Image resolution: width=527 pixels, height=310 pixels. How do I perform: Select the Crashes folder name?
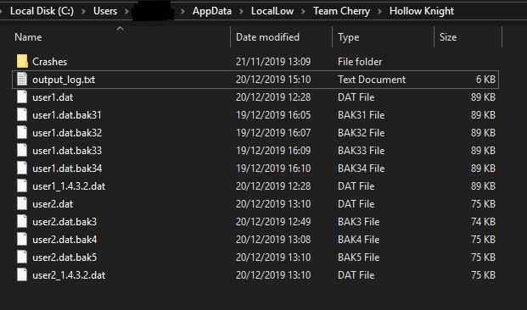point(50,62)
